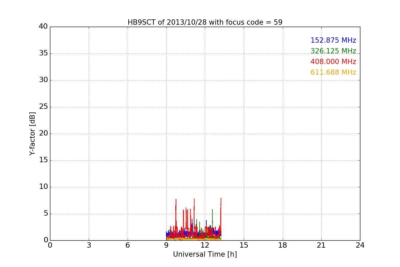Click the x-axis tick label 24
Image resolution: width=400 pixels, height=267 pixels.
[x=360, y=245]
